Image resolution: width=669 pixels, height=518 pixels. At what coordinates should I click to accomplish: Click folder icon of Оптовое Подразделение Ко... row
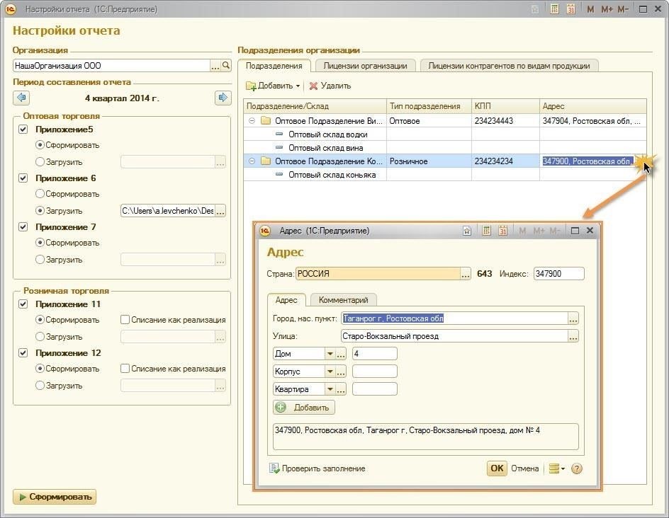(266, 161)
